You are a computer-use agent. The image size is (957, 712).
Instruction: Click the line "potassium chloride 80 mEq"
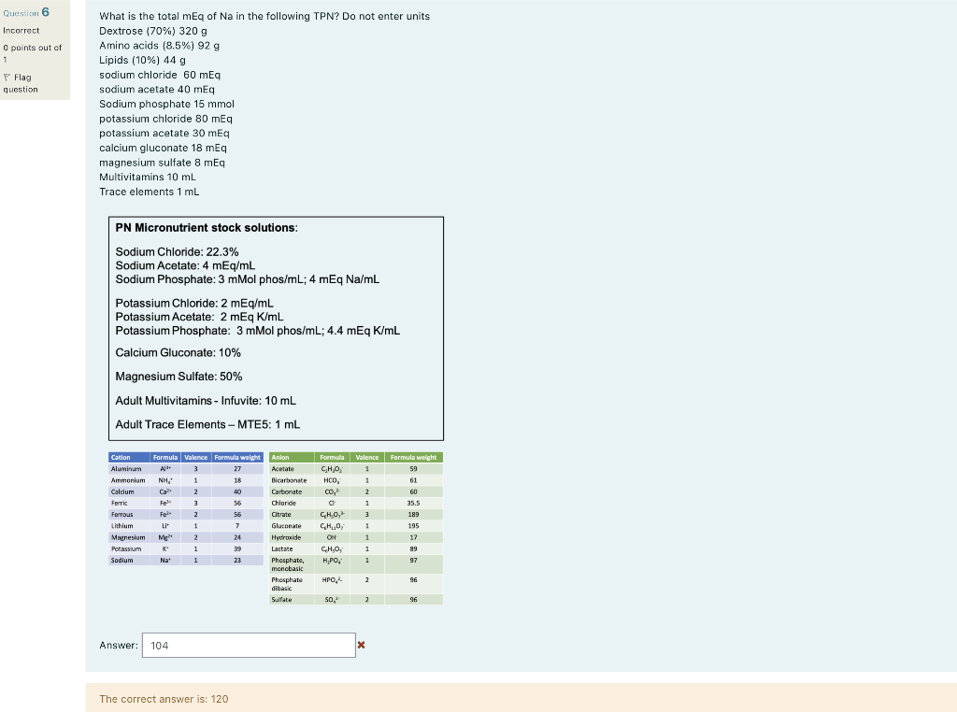tap(166, 119)
